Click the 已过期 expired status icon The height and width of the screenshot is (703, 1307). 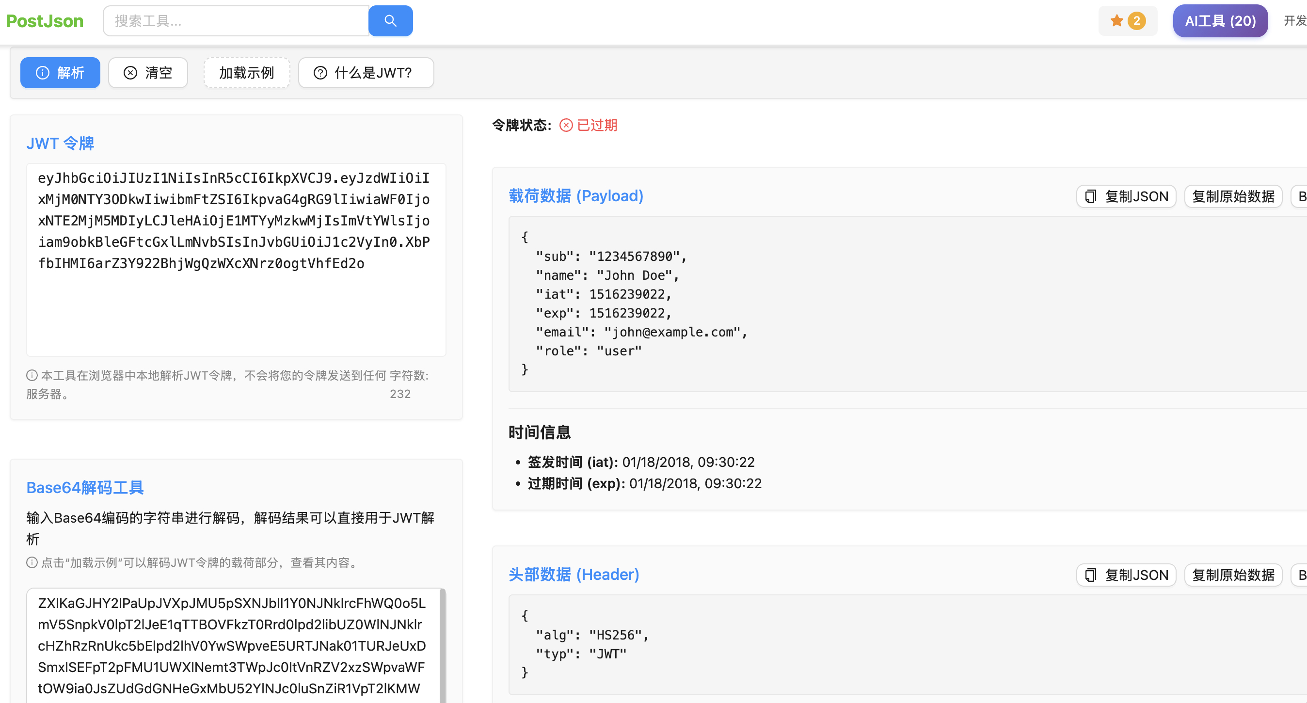coord(566,125)
